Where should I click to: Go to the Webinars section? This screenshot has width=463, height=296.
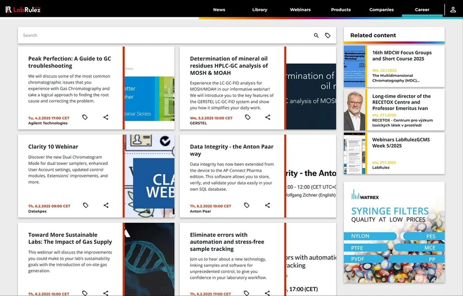[x=300, y=10]
